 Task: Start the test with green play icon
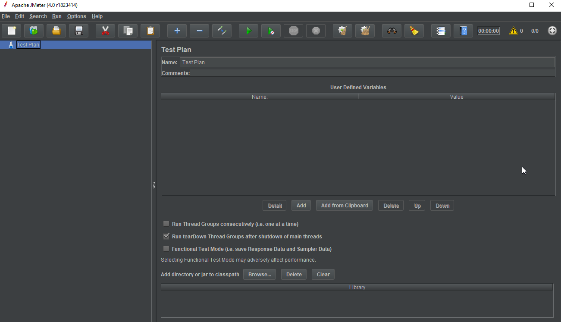249,31
